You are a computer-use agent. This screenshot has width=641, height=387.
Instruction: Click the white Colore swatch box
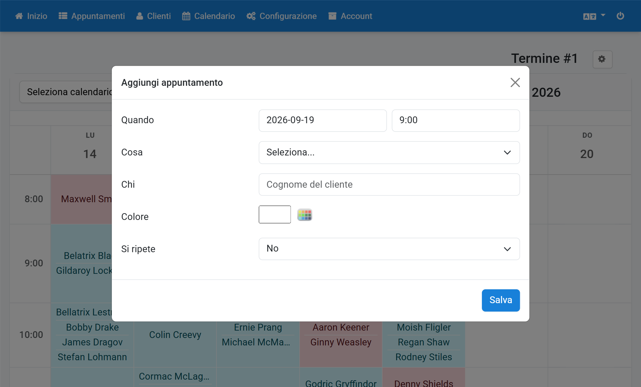[275, 214]
